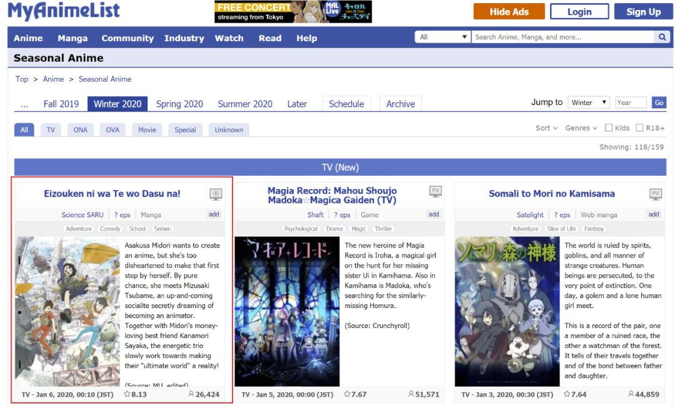This screenshot has width=675, height=406.
Task: Switch to the Fall 2019 tab
Action: (x=61, y=104)
